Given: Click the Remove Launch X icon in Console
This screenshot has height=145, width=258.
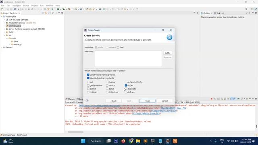Looking at the screenshot, I should tap(214, 99).
